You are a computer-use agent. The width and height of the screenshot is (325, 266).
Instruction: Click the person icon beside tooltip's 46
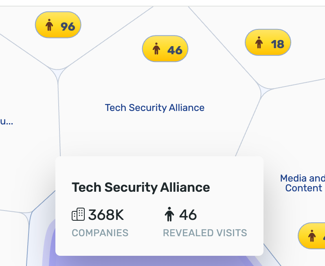[169, 214]
